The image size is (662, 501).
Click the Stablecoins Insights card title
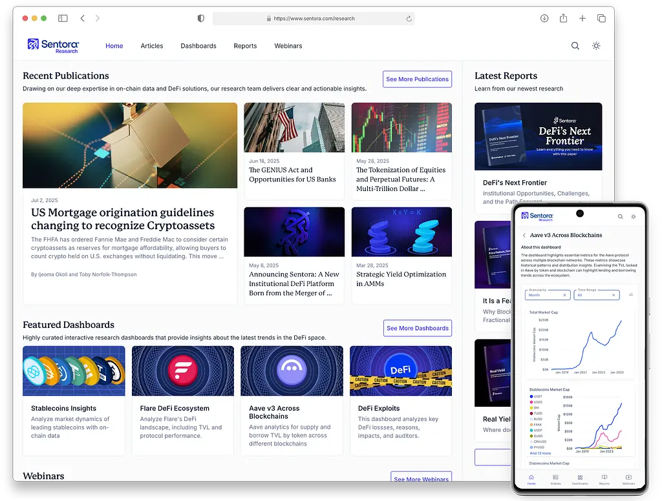(x=63, y=408)
